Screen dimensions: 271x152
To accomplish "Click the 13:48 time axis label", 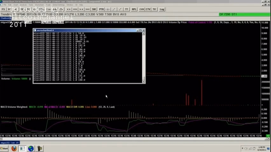I will (x=133, y=136).
